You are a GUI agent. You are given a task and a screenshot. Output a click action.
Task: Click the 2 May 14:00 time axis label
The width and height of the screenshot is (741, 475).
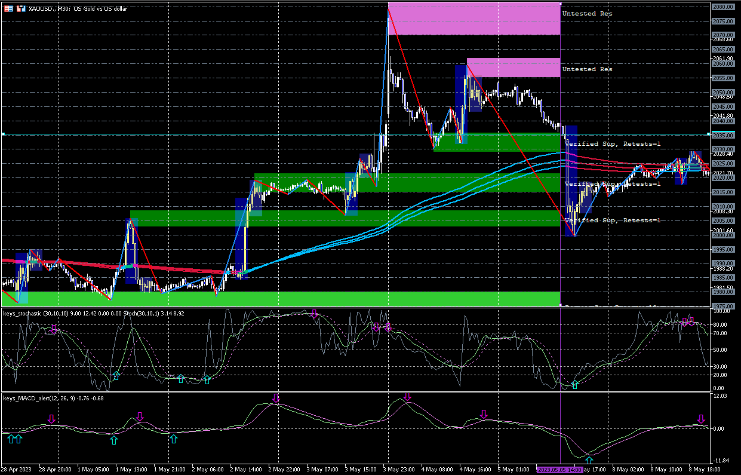[245, 470]
